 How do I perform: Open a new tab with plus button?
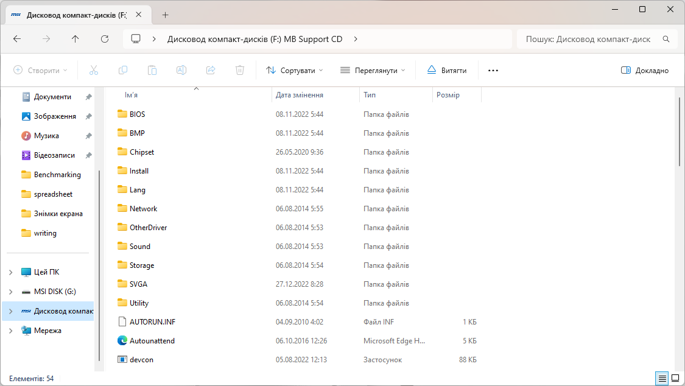pos(165,15)
